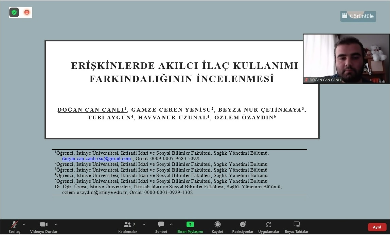Screen dimensions: 390x235
Task: Leave the meeting with Ayrıl button
Action: (377, 227)
